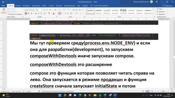Apply Text Effects icon in font group
Viewport: 175px width, 98px height.
(45, 13)
